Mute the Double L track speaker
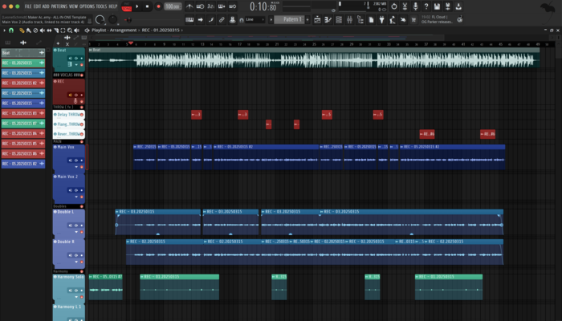 (x=71, y=226)
